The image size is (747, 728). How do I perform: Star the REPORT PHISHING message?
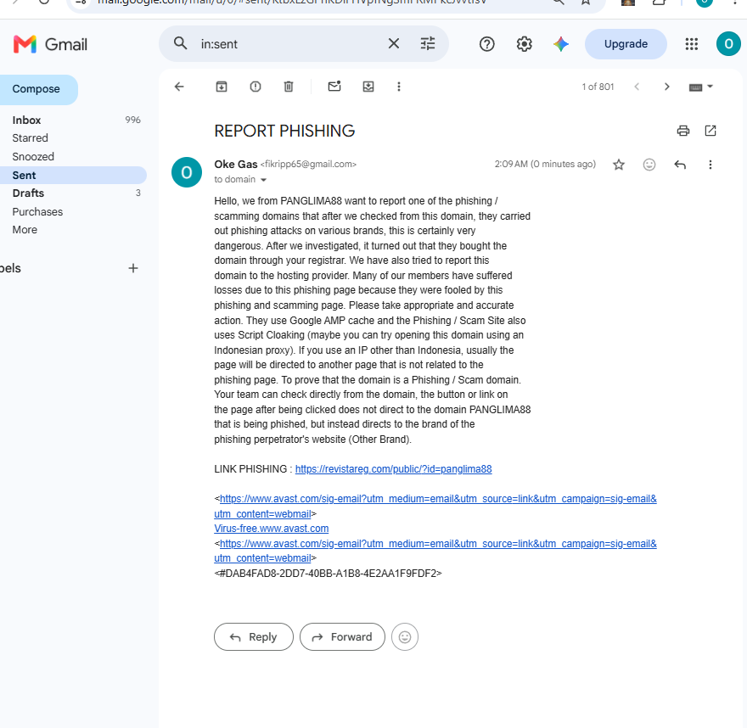[x=619, y=165]
